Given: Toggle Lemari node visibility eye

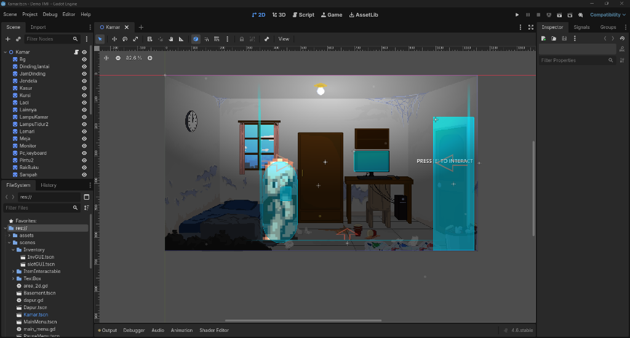Looking at the screenshot, I should 84,132.
